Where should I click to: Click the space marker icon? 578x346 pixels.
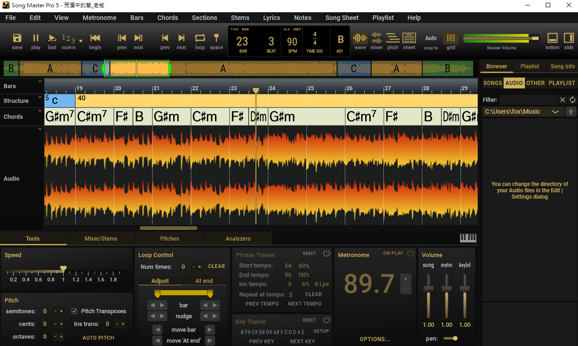point(216,38)
